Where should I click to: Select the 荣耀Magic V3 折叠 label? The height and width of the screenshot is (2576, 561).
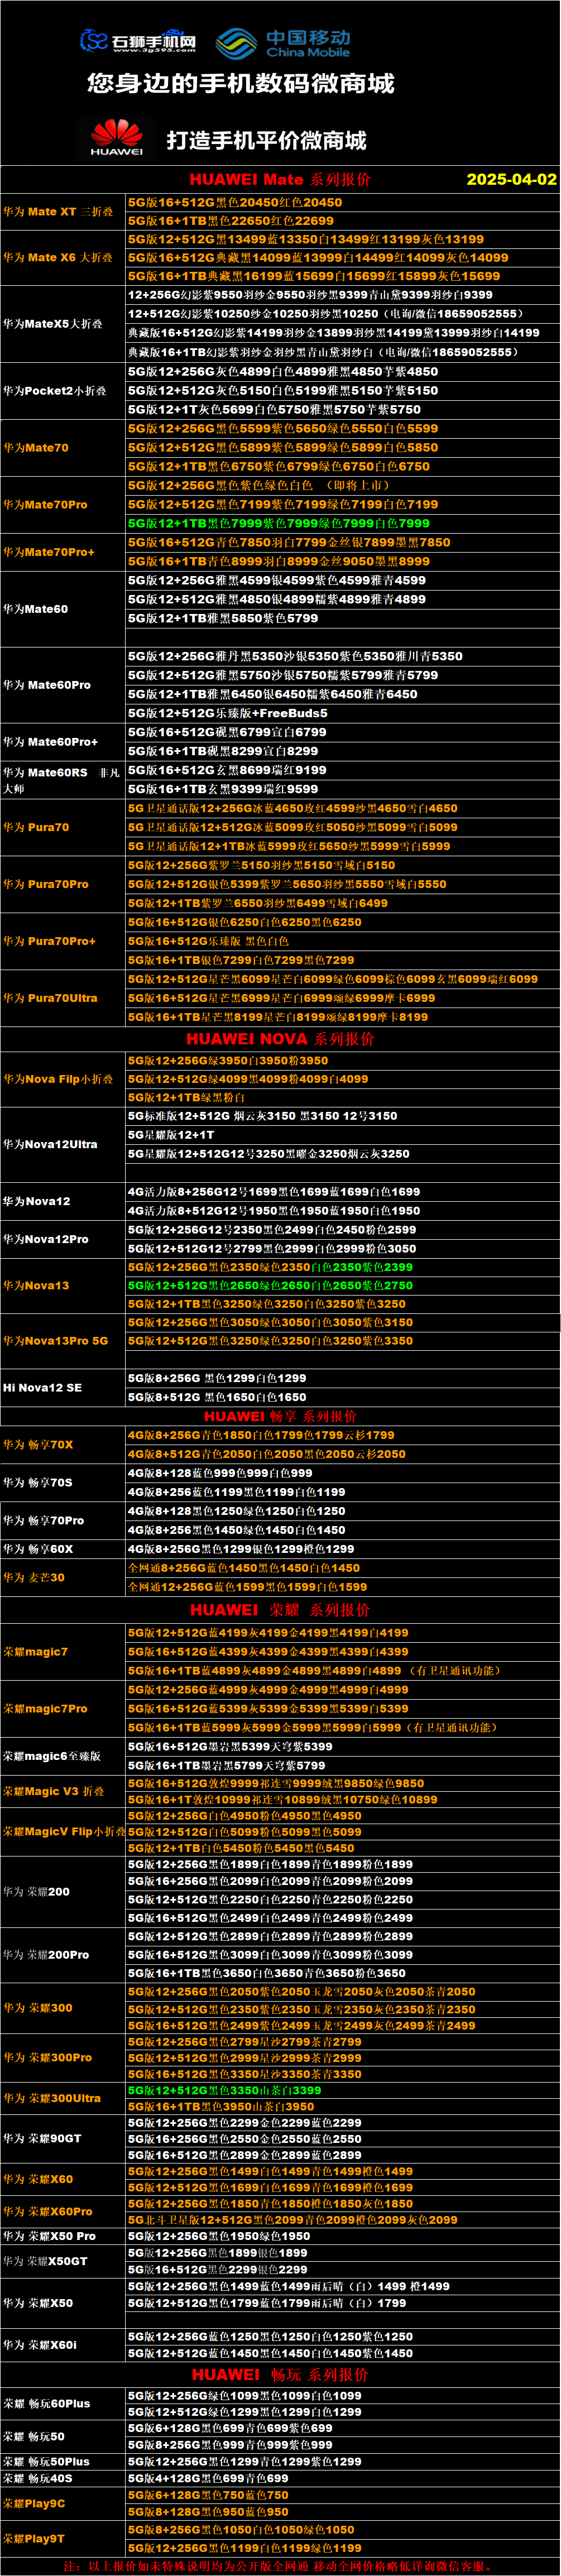(54, 1791)
